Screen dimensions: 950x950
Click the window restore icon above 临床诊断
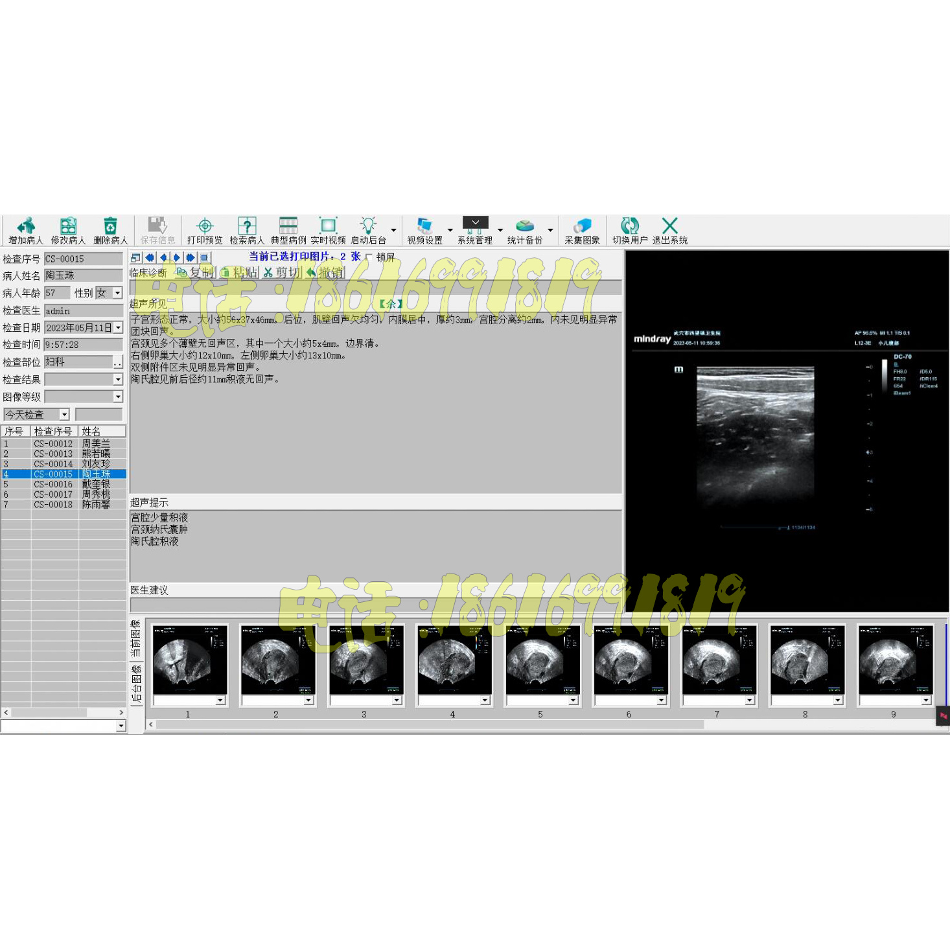135,258
